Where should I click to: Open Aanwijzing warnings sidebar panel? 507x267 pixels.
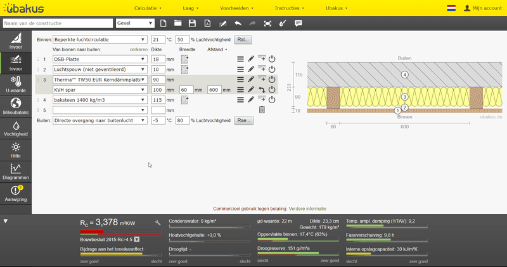pos(16,194)
